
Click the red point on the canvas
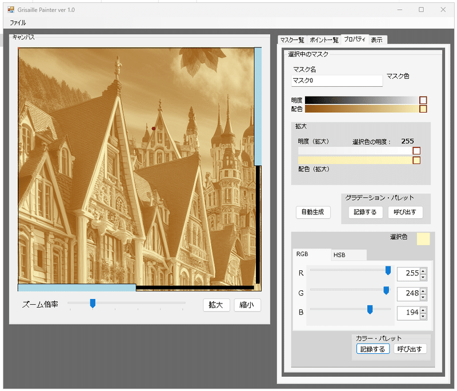(x=154, y=129)
